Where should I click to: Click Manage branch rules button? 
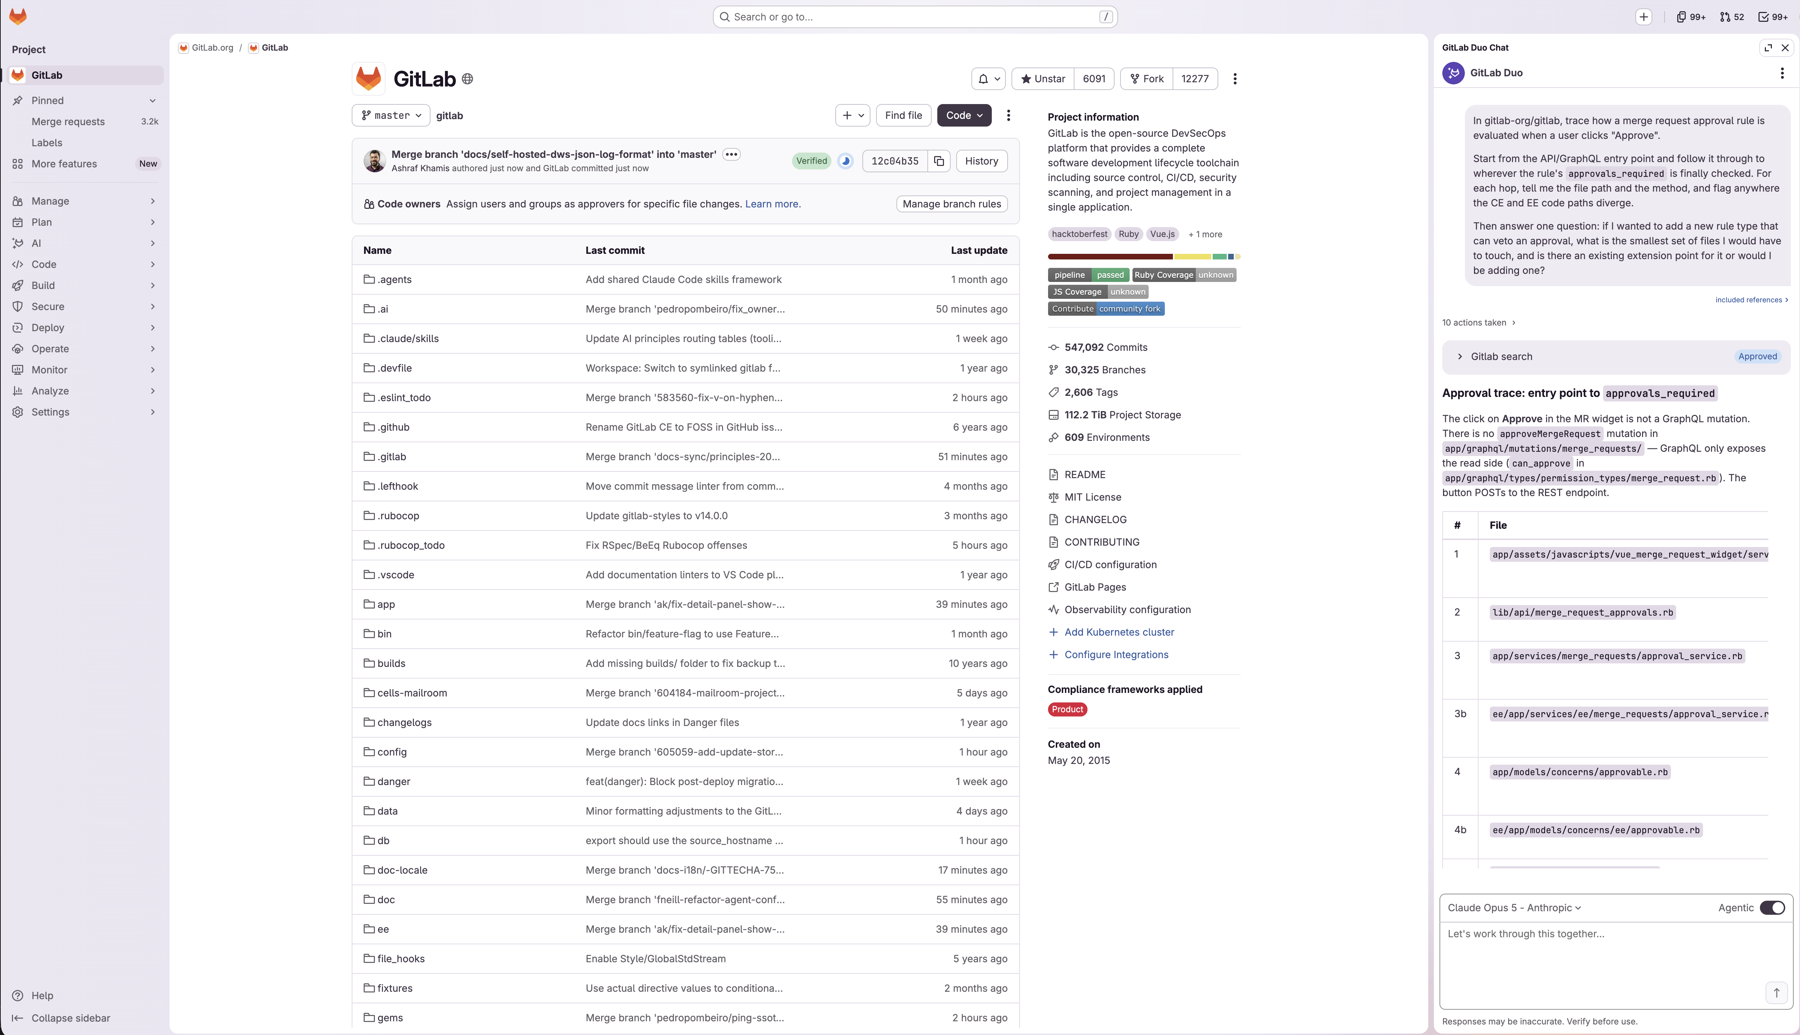pyautogui.click(x=952, y=204)
